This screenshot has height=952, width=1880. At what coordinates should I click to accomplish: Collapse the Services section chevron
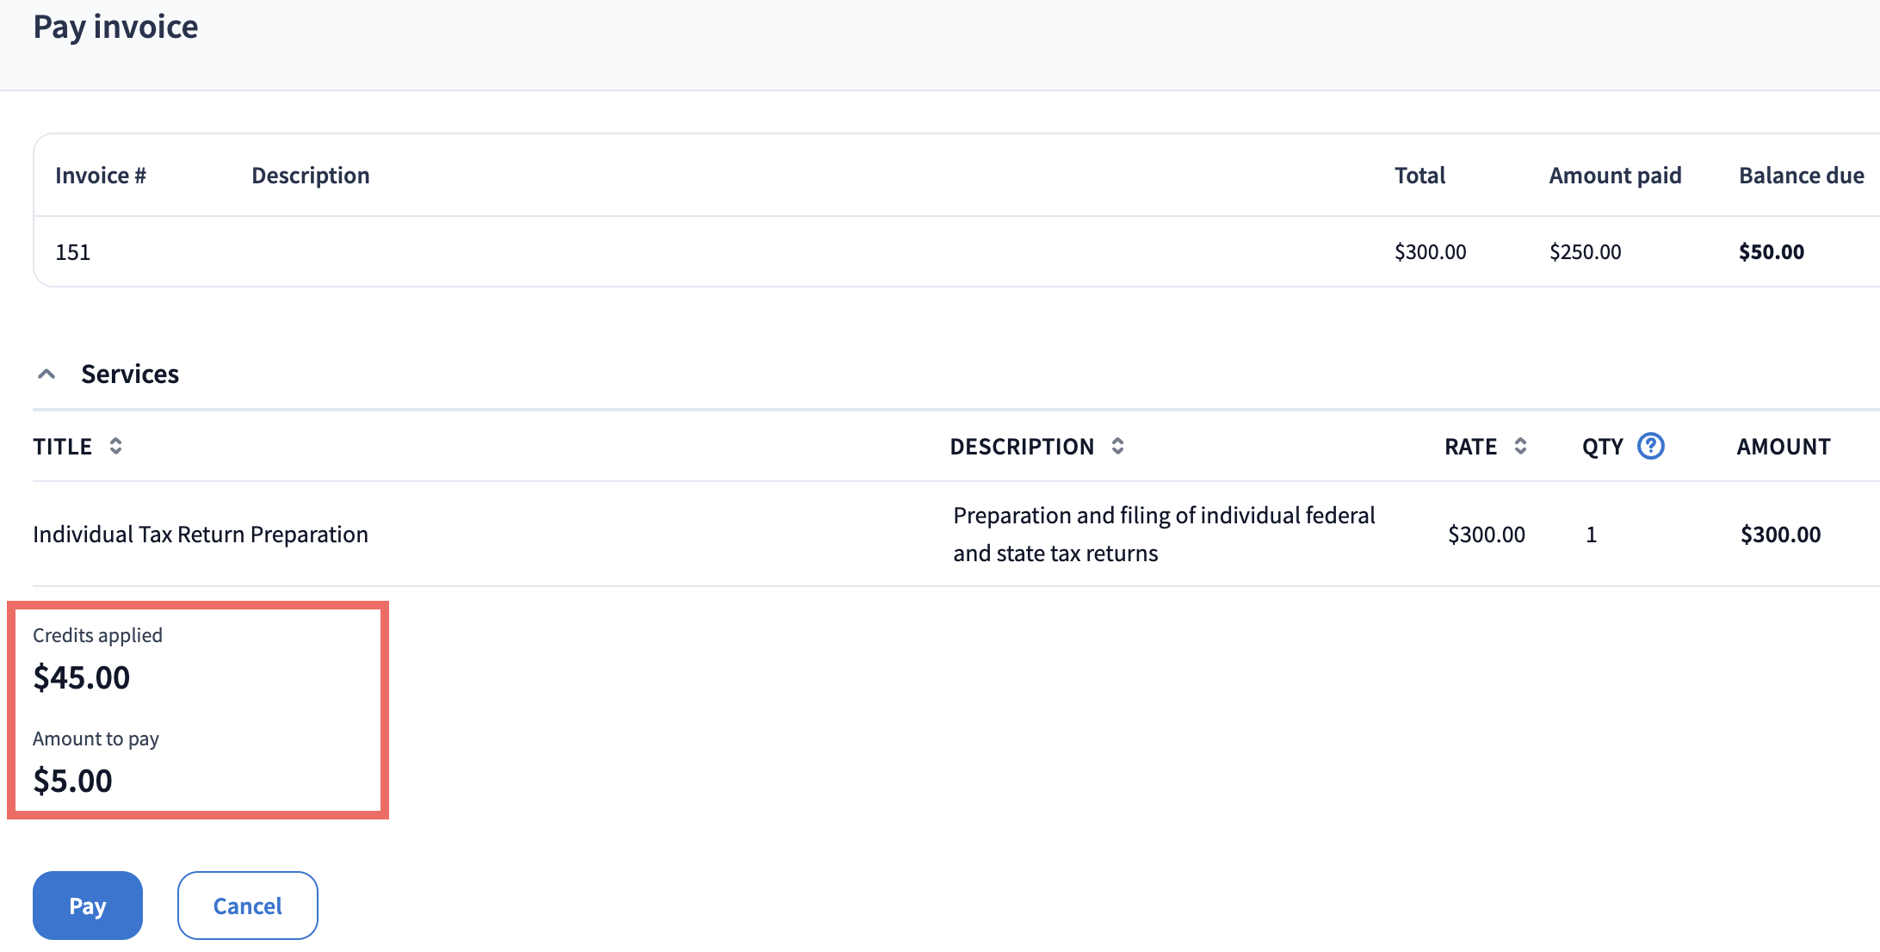point(47,374)
